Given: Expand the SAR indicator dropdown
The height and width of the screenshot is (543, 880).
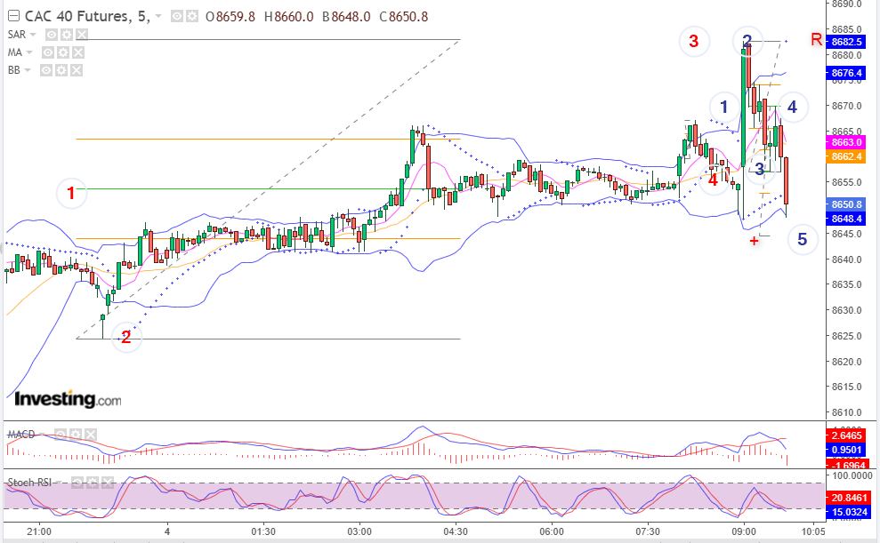Looking at the screenshot, I should point(33,35).
